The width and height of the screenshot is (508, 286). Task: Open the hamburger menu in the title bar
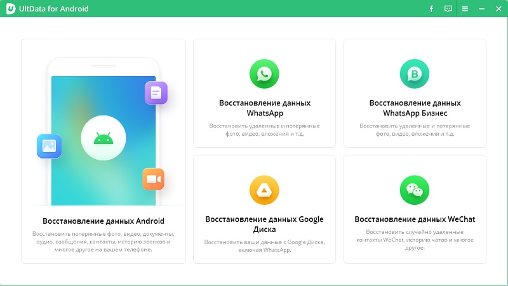(465, 9)
